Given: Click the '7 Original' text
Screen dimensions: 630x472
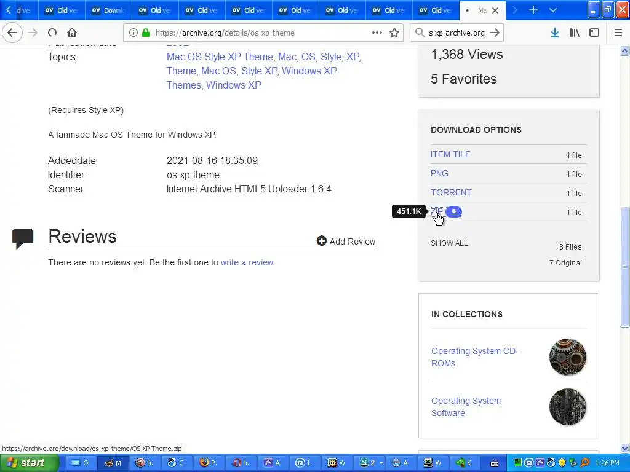Looking at the screenshot, I should coord(565,263).
